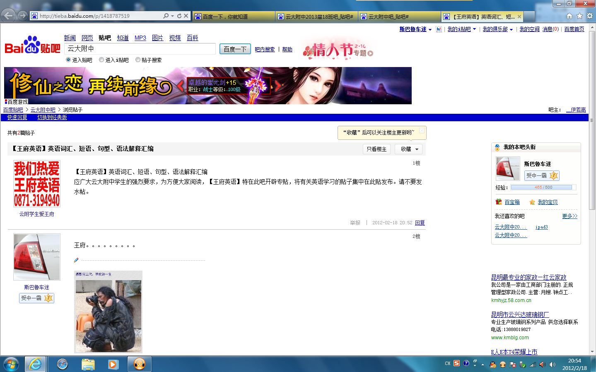Expand the 斯巴鲁车迷 username dropdown arrow
596x372 pixels.
[430, 30]
